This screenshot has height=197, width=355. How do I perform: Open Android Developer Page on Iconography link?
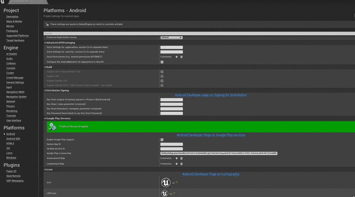(x=211, y=174)
